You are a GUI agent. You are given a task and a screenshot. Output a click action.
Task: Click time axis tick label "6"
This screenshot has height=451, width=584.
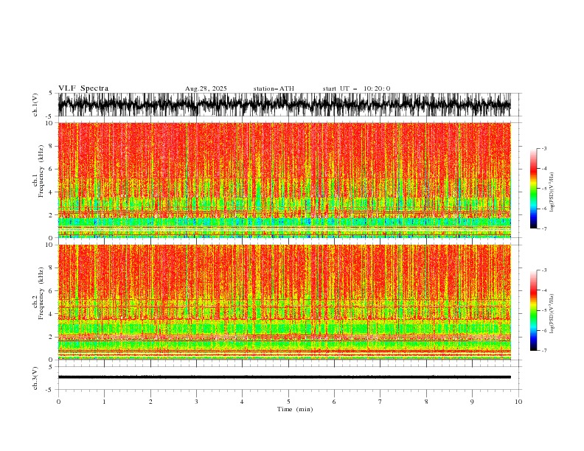coord(334,402)
